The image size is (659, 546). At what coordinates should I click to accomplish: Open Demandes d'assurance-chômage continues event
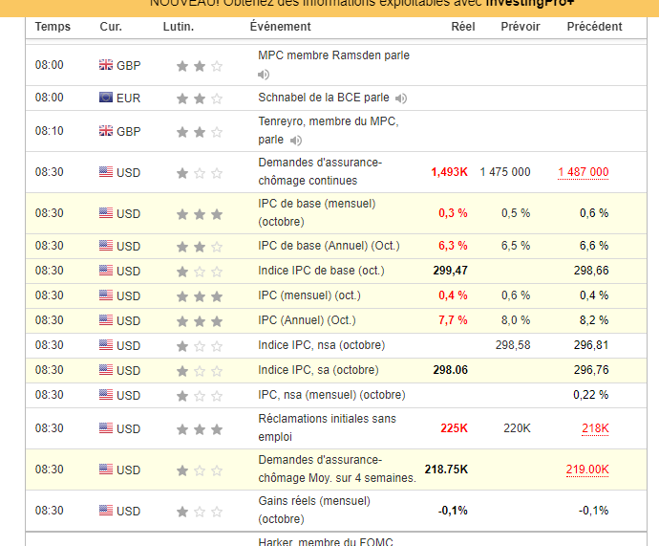pyautogui.click(x=319, y=171)
